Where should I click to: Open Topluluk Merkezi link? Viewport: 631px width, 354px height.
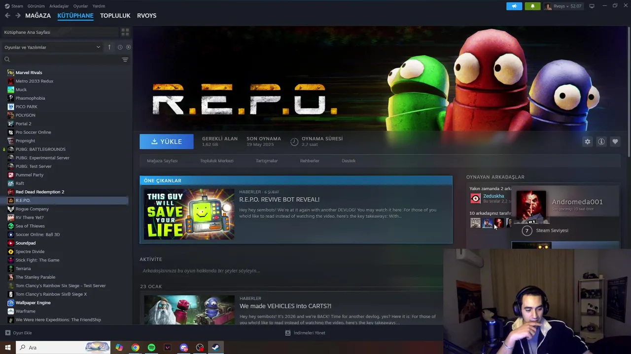[x=217, y=161]
